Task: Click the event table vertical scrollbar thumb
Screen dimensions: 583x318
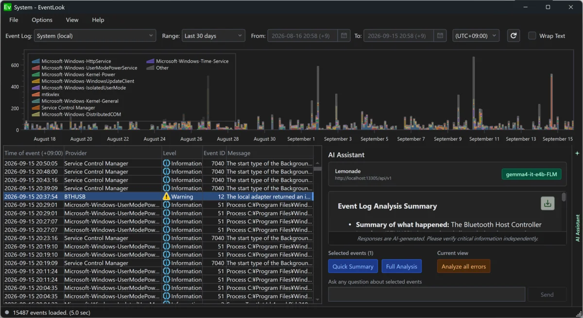Action: [x=318, y=169]
